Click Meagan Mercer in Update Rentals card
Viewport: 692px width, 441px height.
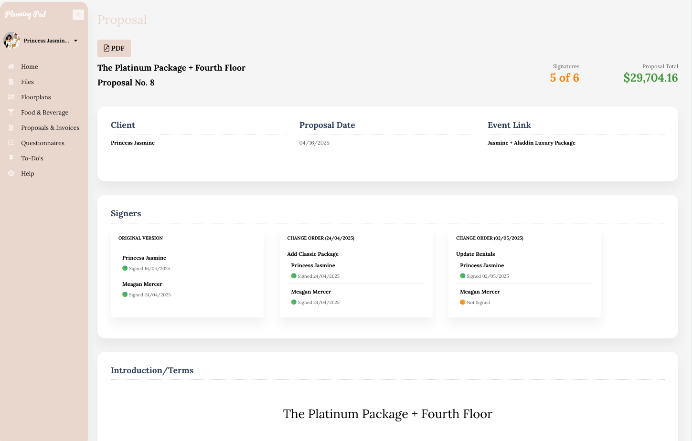point(480,292)
